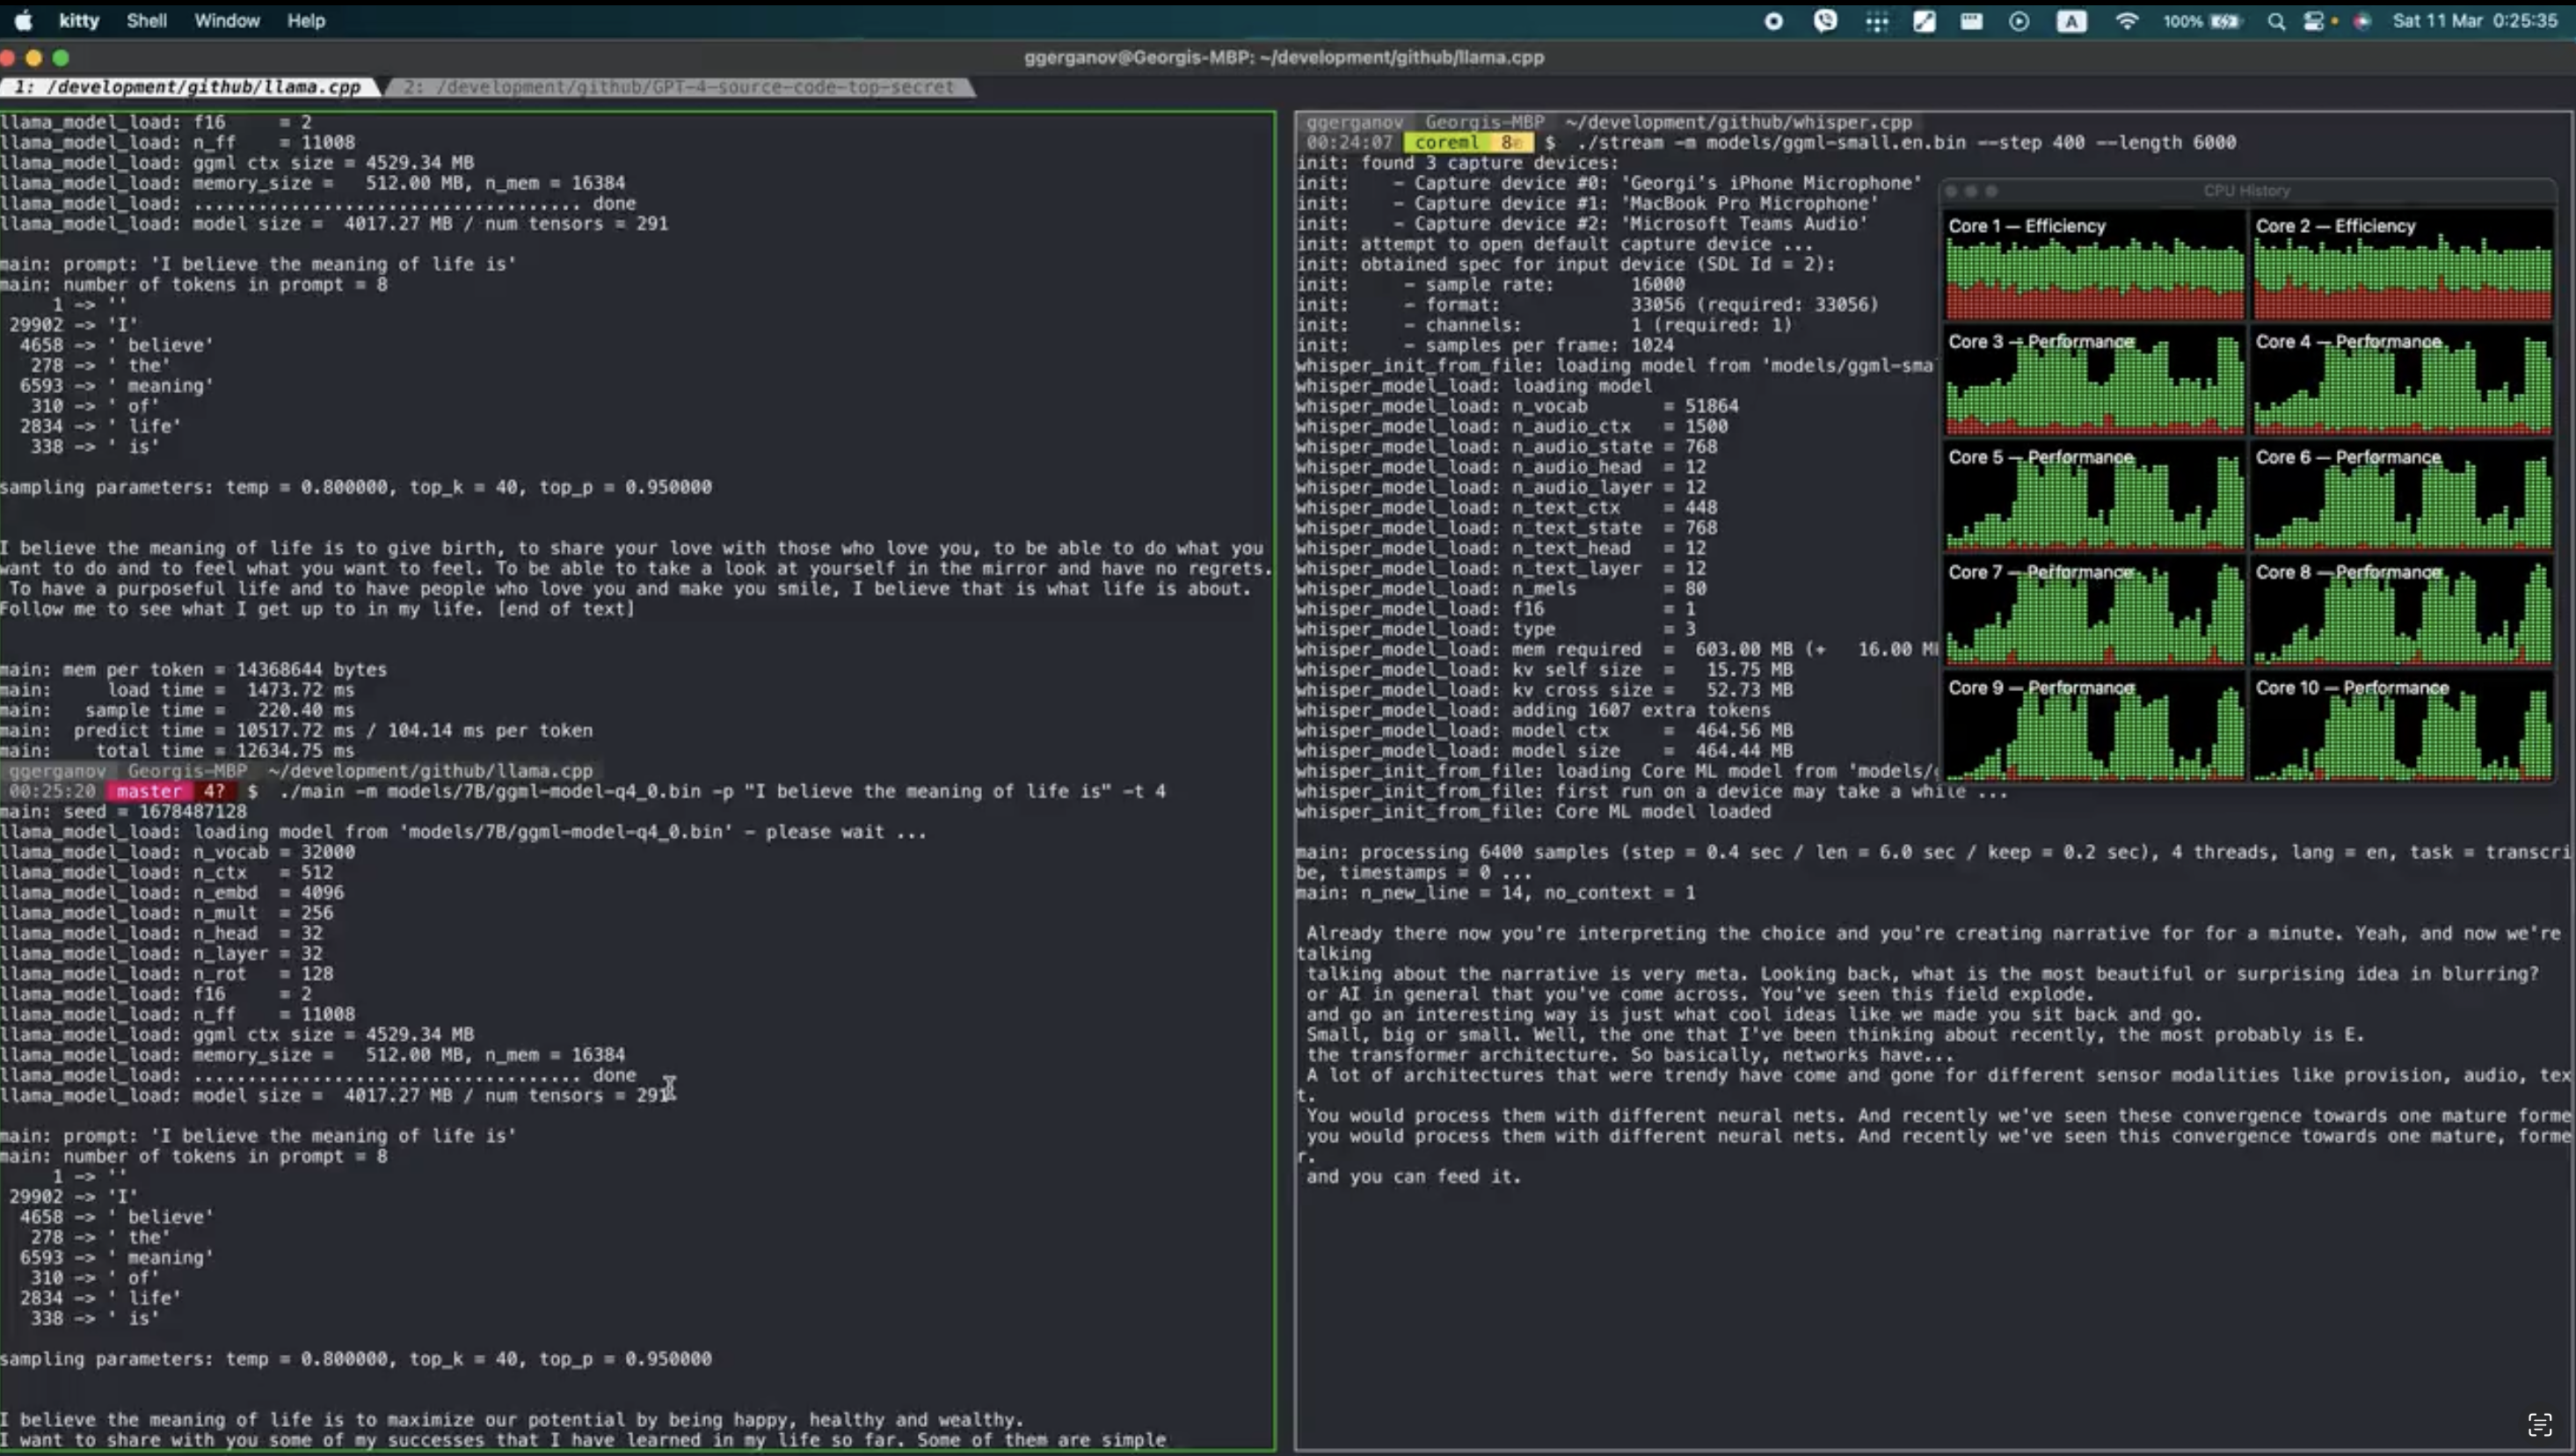Open Spotlight search

tap(2276, 21)
